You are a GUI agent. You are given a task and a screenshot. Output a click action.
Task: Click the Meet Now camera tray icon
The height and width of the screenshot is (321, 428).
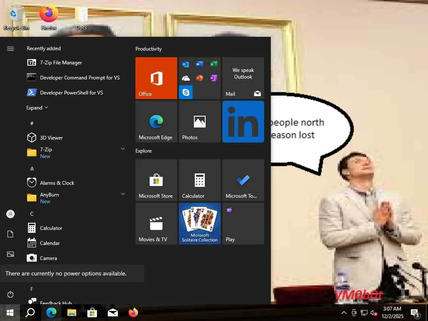point(354,313)
